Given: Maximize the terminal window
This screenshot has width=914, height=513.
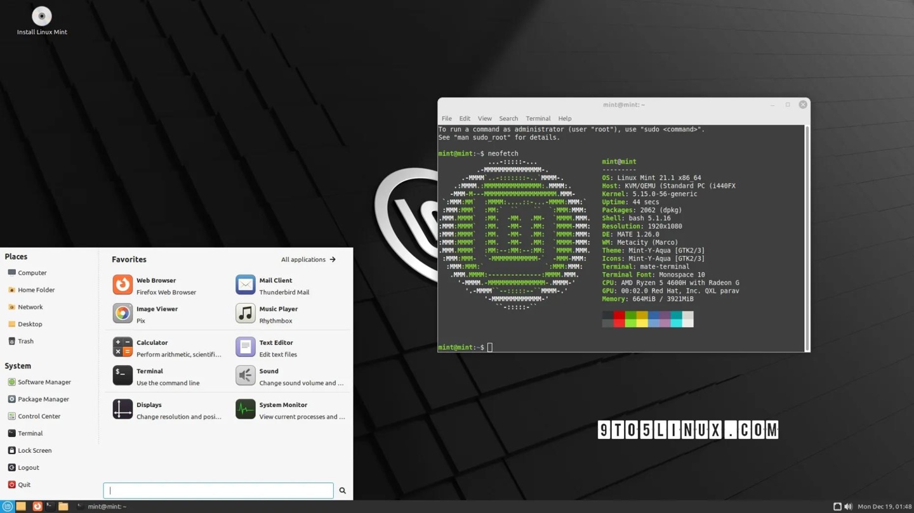Looking at the screenshot, I should 788,105.
